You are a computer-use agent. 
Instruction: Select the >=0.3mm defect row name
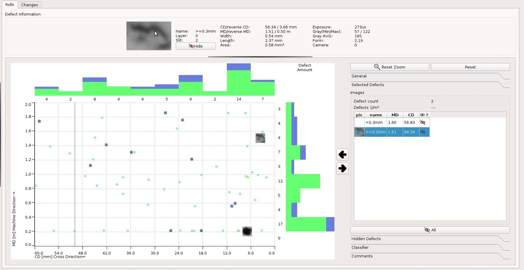point(375,132)
